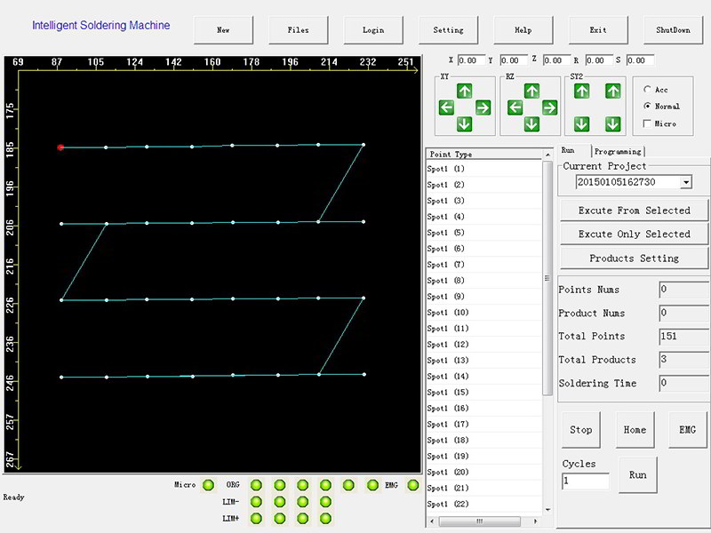
Task: Select the "Spot1 (22)" list row
Action: click(484, 504)
